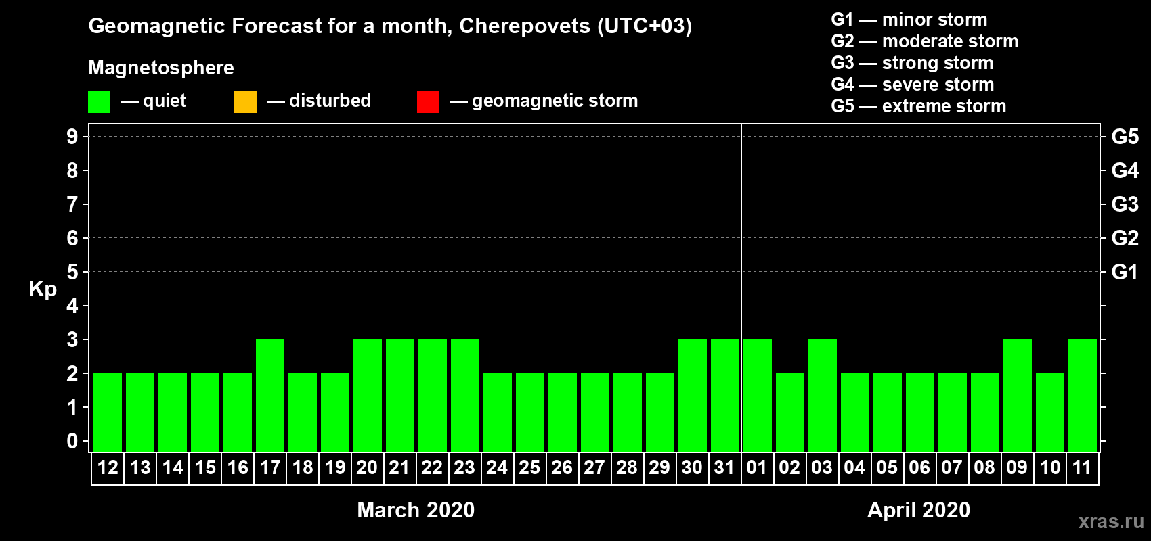1151x541 pixels.
Task: Click the Geomagnetic Forecast chart title
Action: tap(390, 26)
